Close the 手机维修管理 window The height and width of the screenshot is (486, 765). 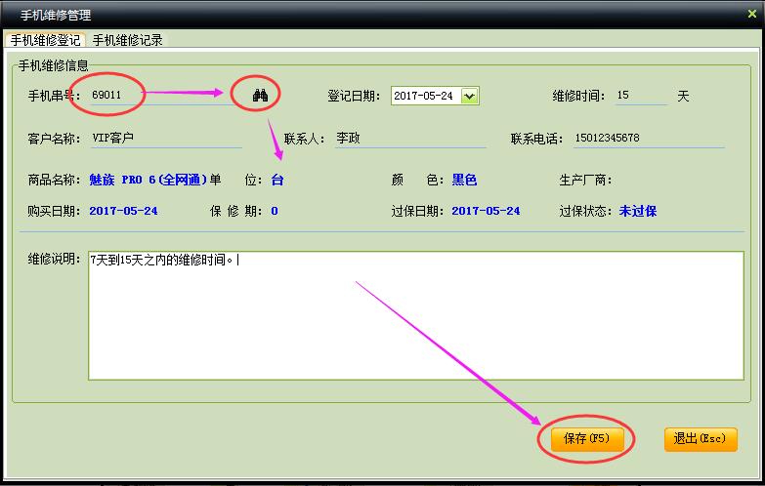click(x=752, y=14)
